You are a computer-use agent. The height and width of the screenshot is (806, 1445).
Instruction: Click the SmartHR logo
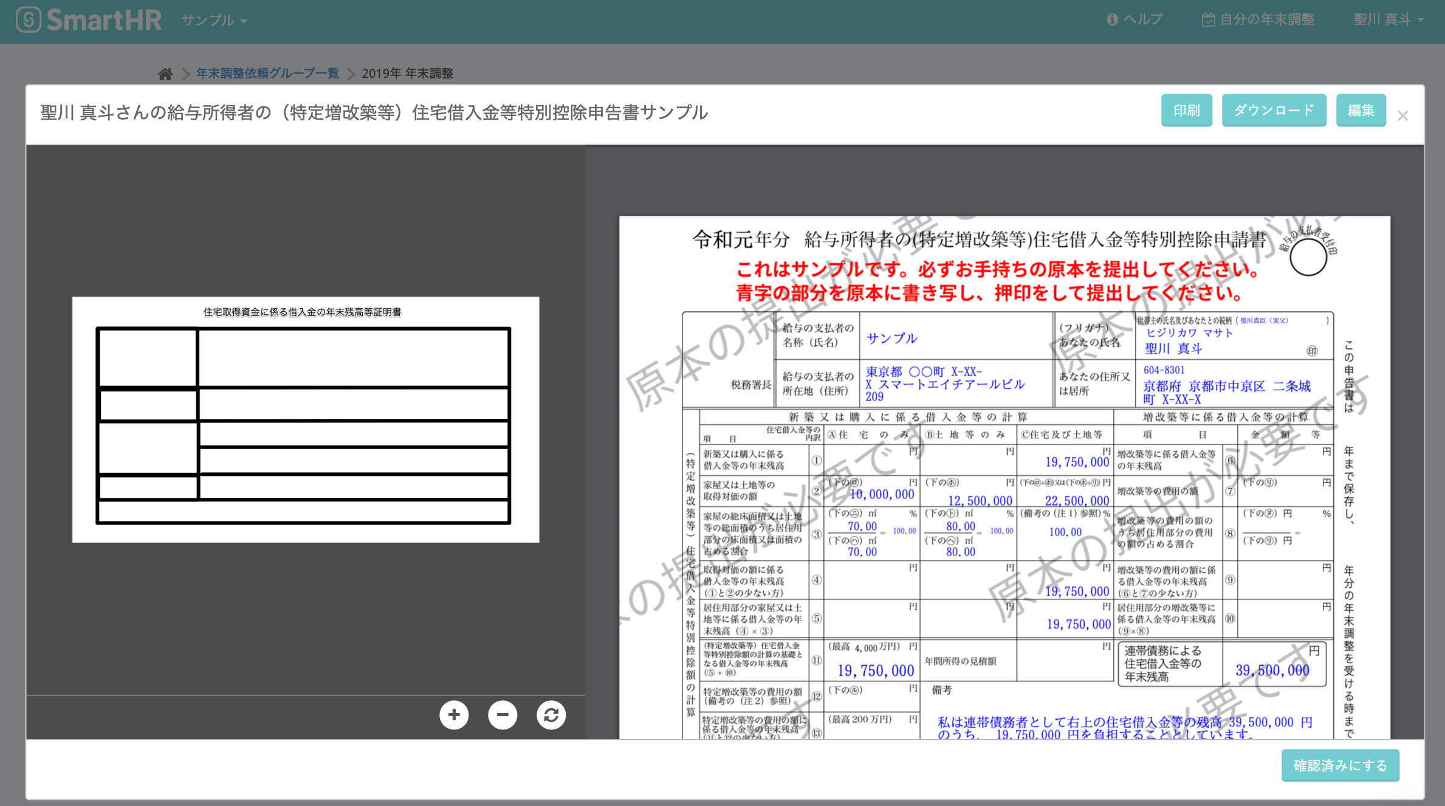pyautogui.click(x=89, y=20)
